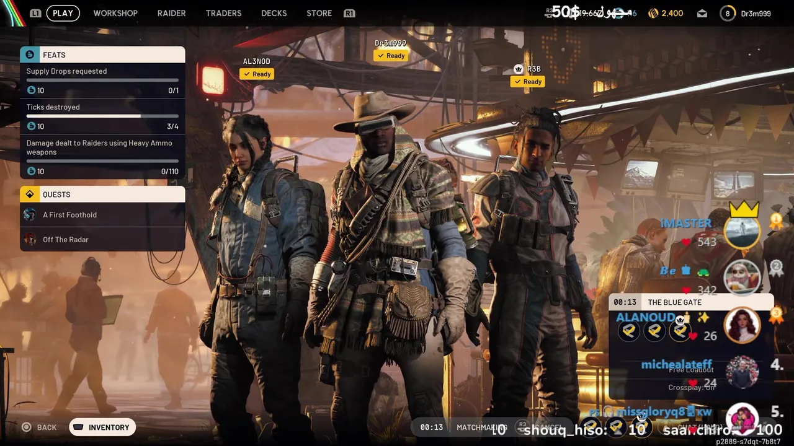Click the Ticks destroyed progress bar

point(102,116)
